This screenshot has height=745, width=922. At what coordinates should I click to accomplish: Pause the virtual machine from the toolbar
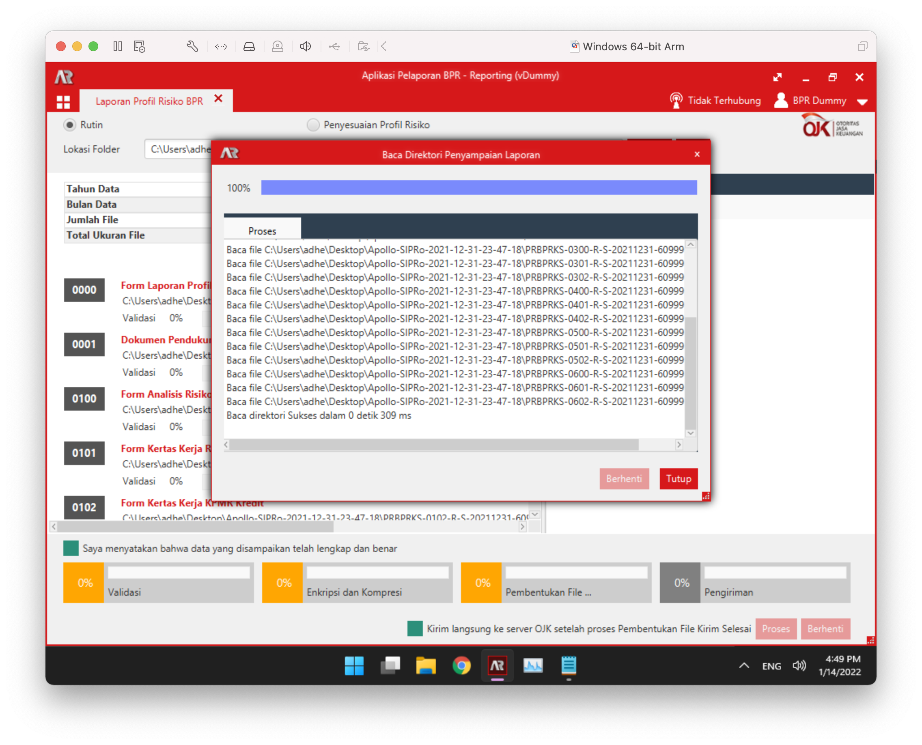coord(118,46)
